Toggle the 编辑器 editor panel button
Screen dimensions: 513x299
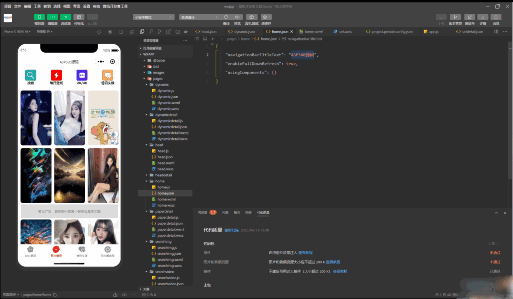[52, 17]
